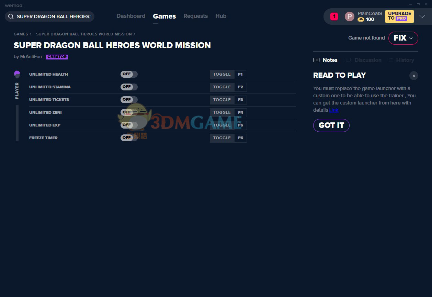Maximize the WeMod window
Image resolution: width=432 pixels, height=297 pixels.
click(x=418, y=4)
